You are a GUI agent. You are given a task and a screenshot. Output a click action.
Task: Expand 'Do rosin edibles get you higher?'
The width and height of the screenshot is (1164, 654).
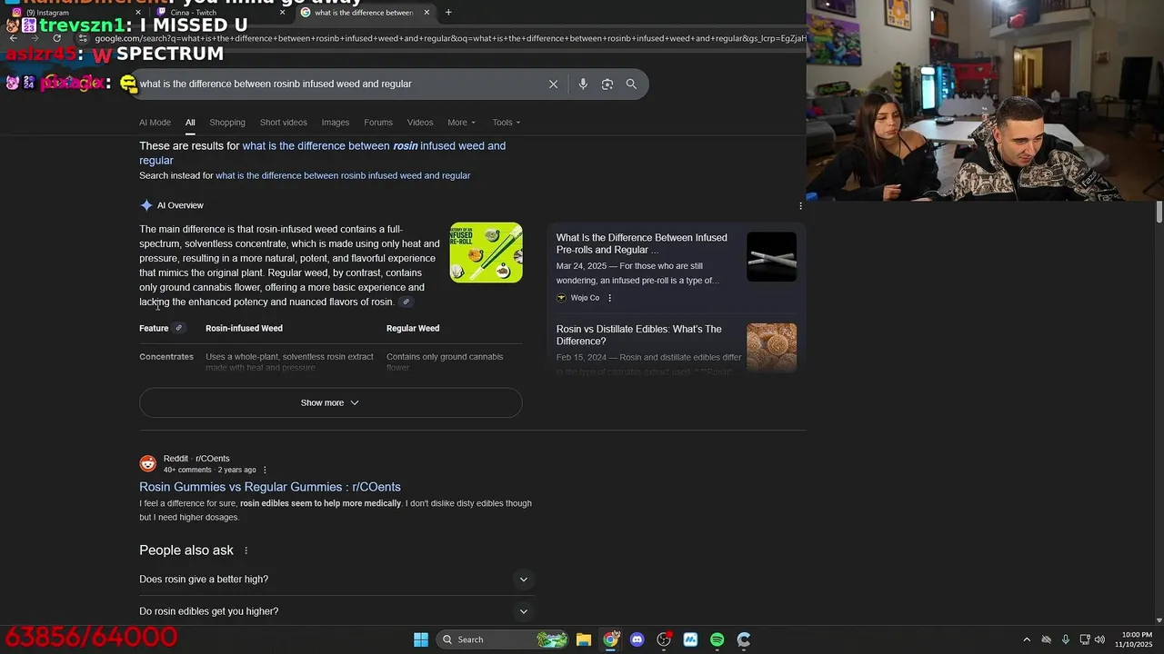click(x=336, y=611)
